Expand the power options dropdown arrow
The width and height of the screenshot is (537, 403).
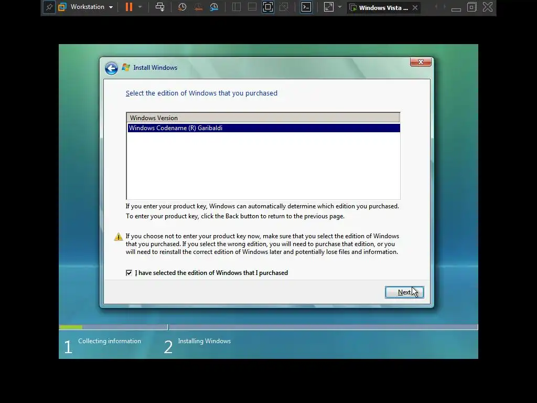click(x=140, y=7)
